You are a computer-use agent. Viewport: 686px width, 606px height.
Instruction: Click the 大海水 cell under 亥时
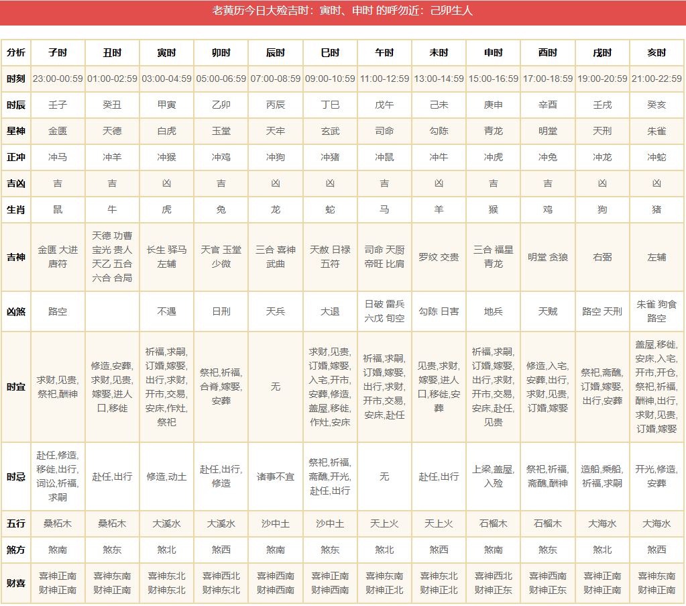pyautogui.click(x=656, y=523)
